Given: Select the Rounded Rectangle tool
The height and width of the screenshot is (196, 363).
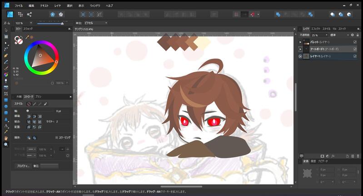Looking at the screenshot, I should 6,113.
